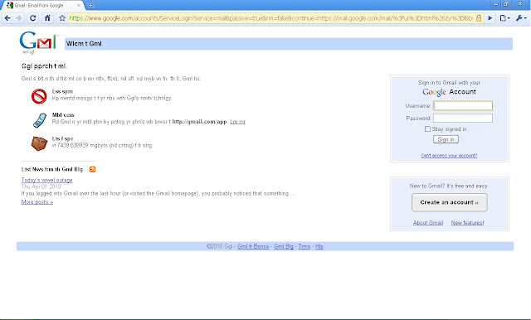Open the orange RSS feed icon
Image resolution: width=531 pixels, height=320 pixels.
click(92, 169)
